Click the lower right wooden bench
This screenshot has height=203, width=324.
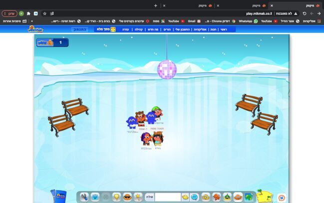[x=264, y=123]
